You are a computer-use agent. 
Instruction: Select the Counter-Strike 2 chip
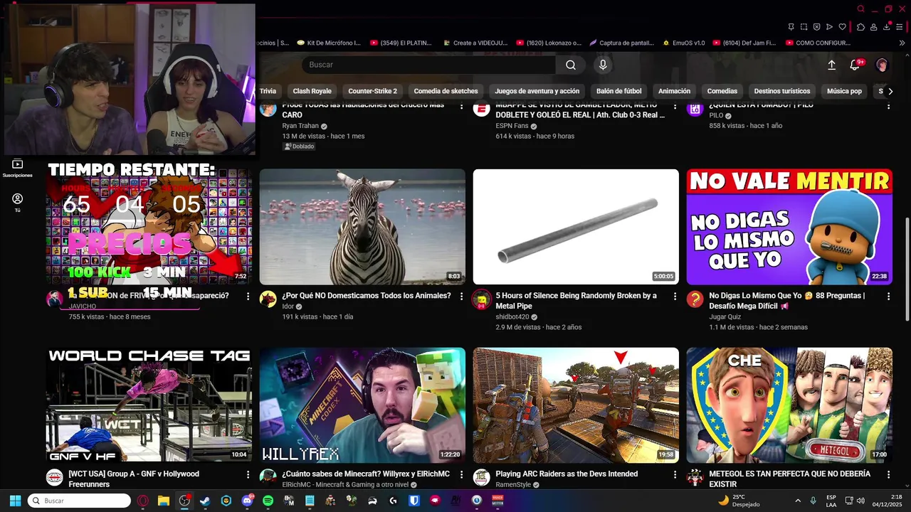coord(372,91)
